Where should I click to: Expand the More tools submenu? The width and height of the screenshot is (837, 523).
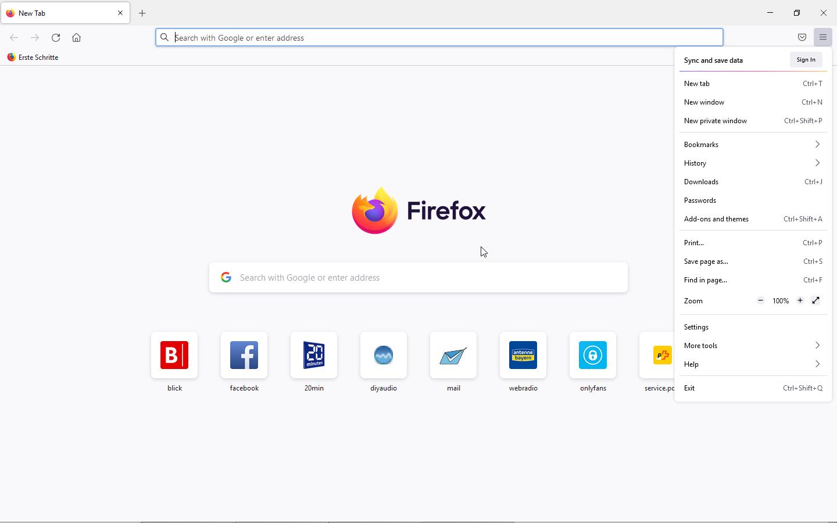753,346
